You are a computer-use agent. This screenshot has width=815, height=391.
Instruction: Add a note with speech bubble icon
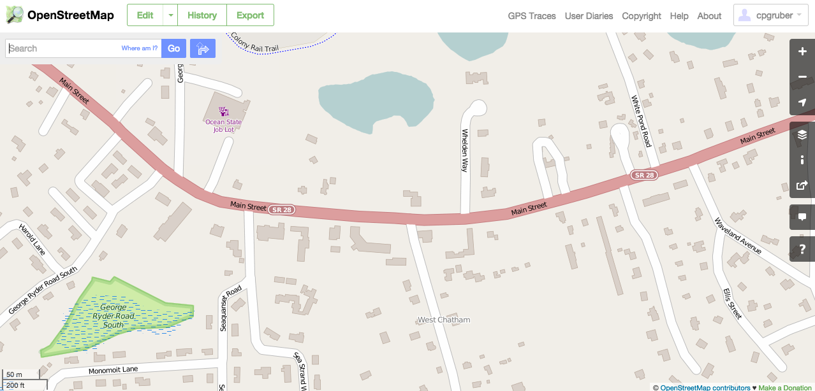[x=802, y=217]
